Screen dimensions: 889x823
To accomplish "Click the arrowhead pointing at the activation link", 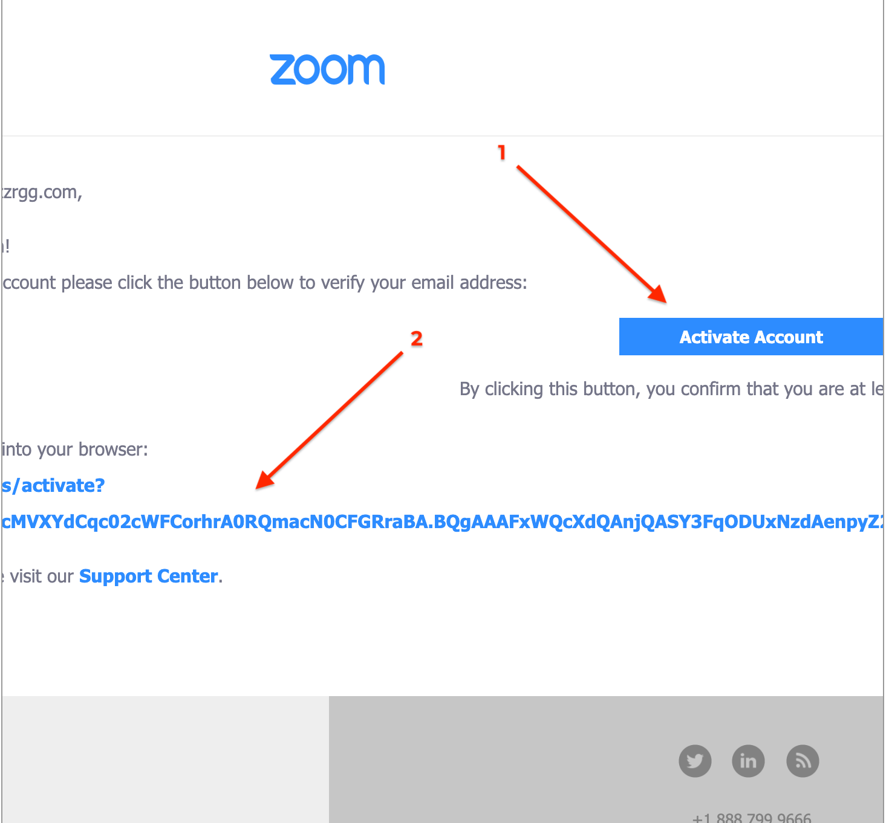I will 265,480.
